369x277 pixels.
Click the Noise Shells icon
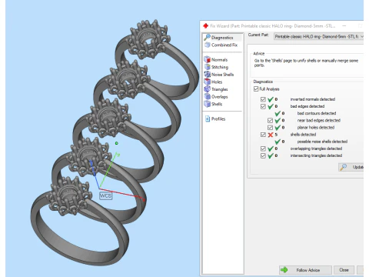tap(207, 75)
